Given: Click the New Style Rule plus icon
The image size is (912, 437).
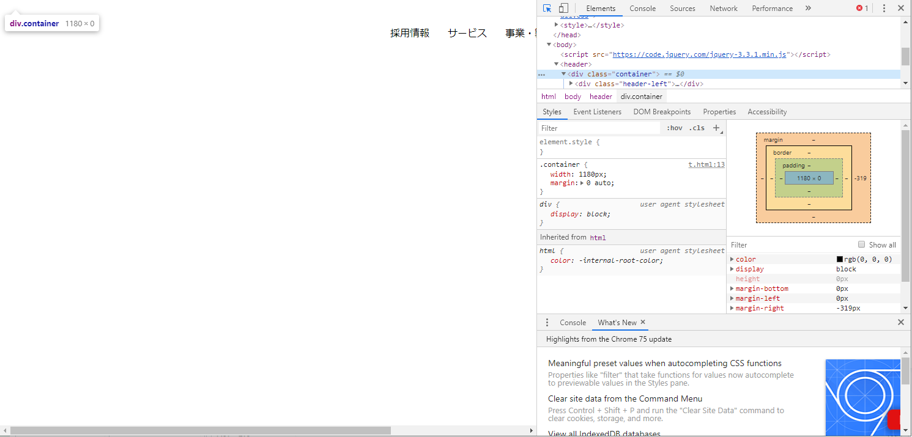Looking at the screenshot, I should point(716,128).
